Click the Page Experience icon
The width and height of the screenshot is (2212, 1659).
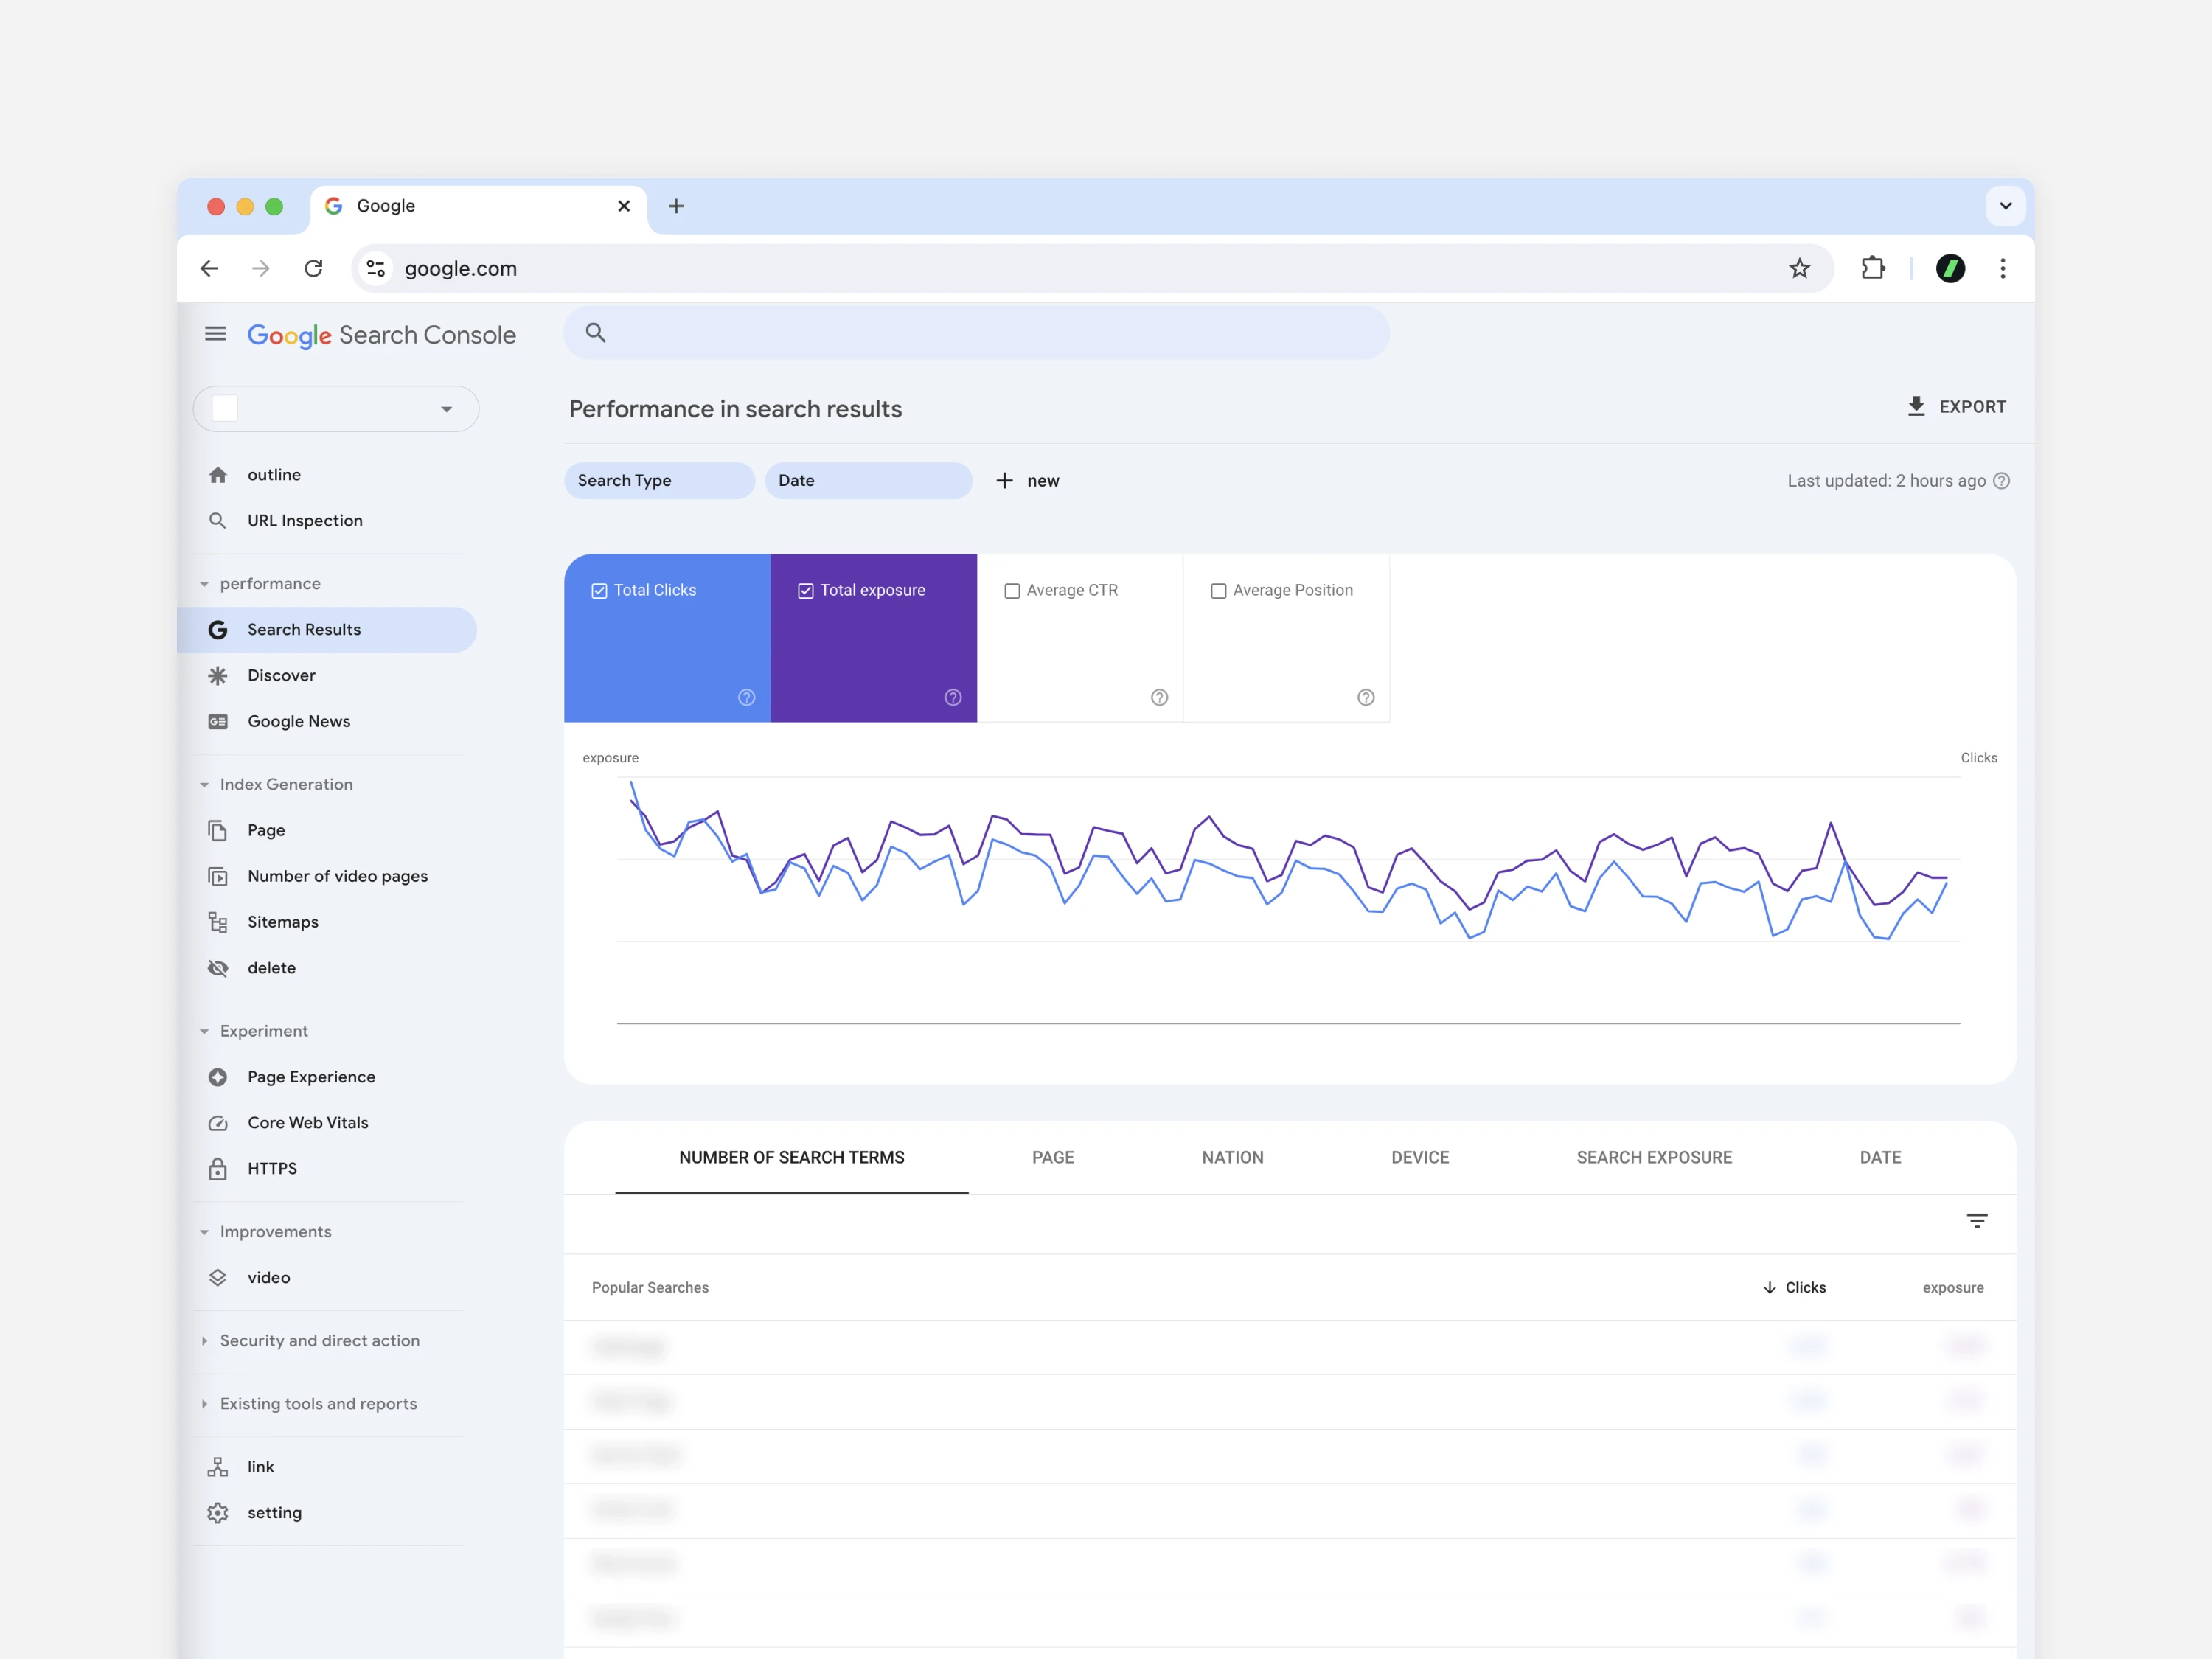218,1078
